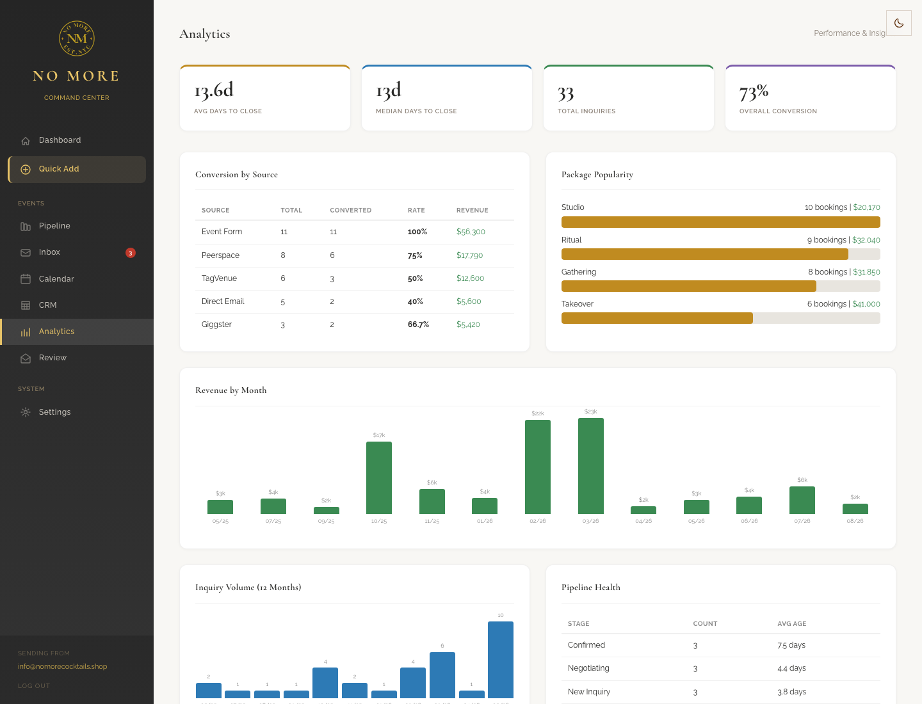
Task: Click the CONVERTED column header
Action: click(x=350, y=210)
